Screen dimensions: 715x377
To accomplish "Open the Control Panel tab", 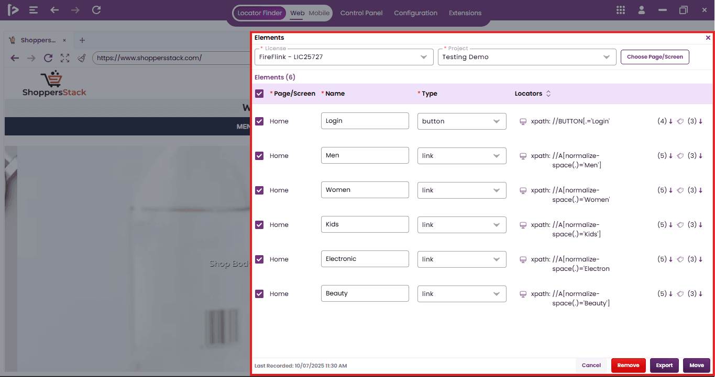I will click(x=361, y=13).
